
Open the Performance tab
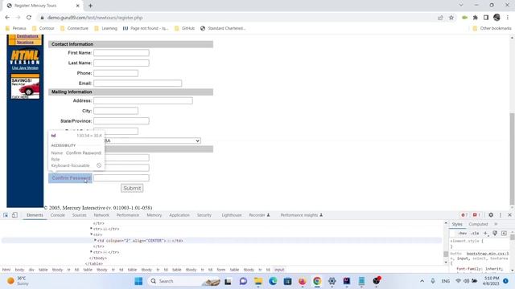coord(128,215)
